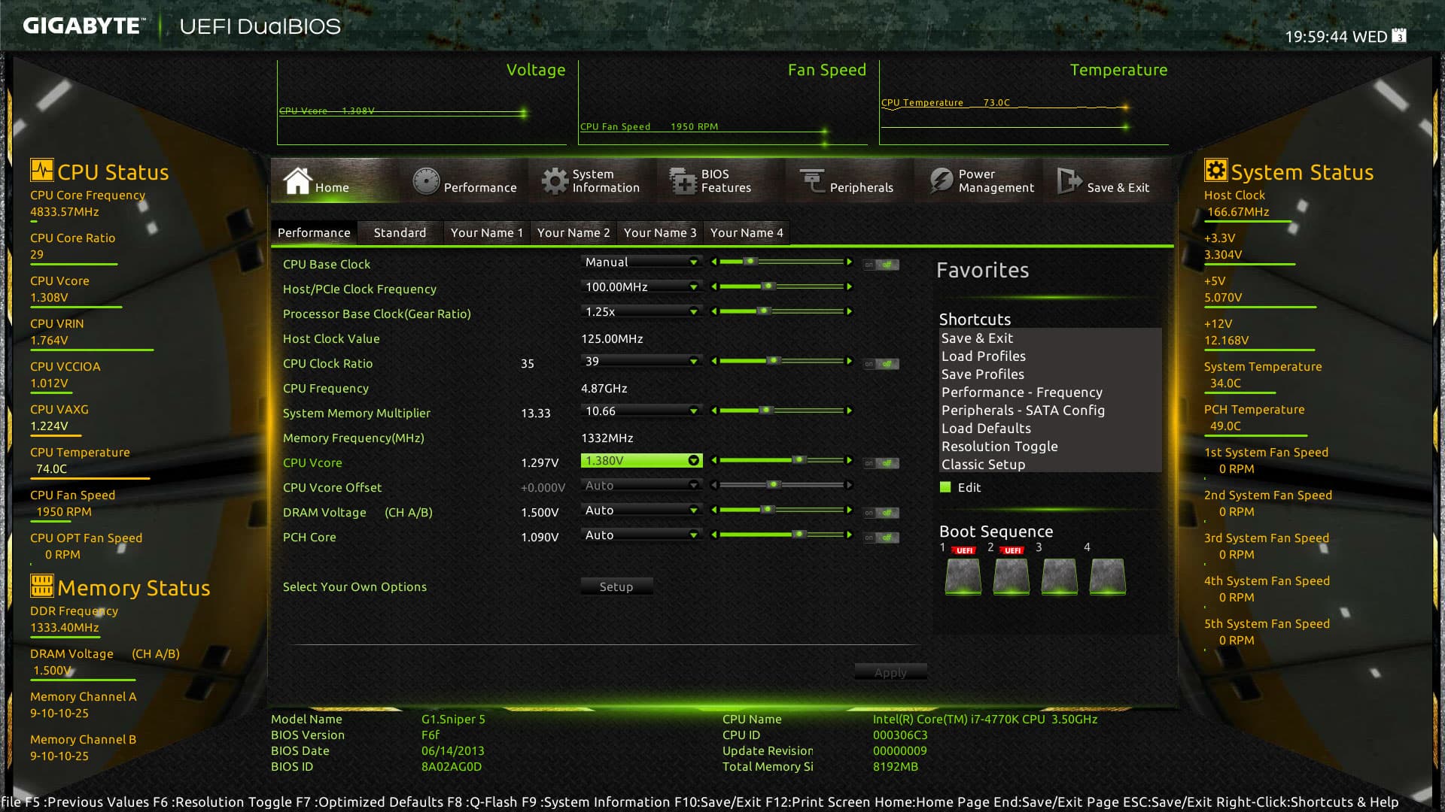Open Power Management leaf icon
The height and width of the screenshot is (812, 1445).
(x=941, y=180)
